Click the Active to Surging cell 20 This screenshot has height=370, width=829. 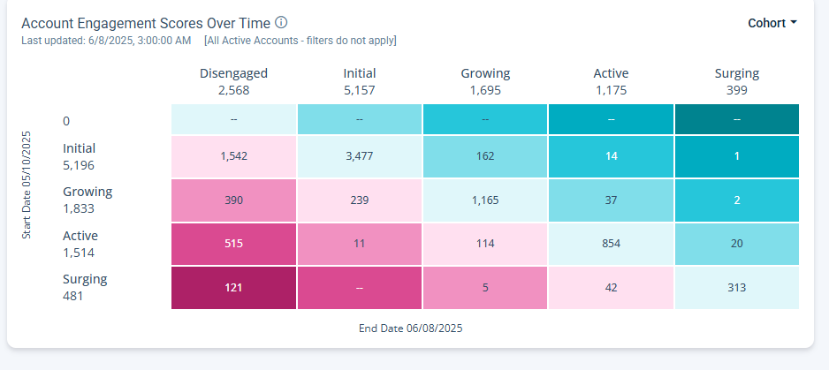coord(736,244)
